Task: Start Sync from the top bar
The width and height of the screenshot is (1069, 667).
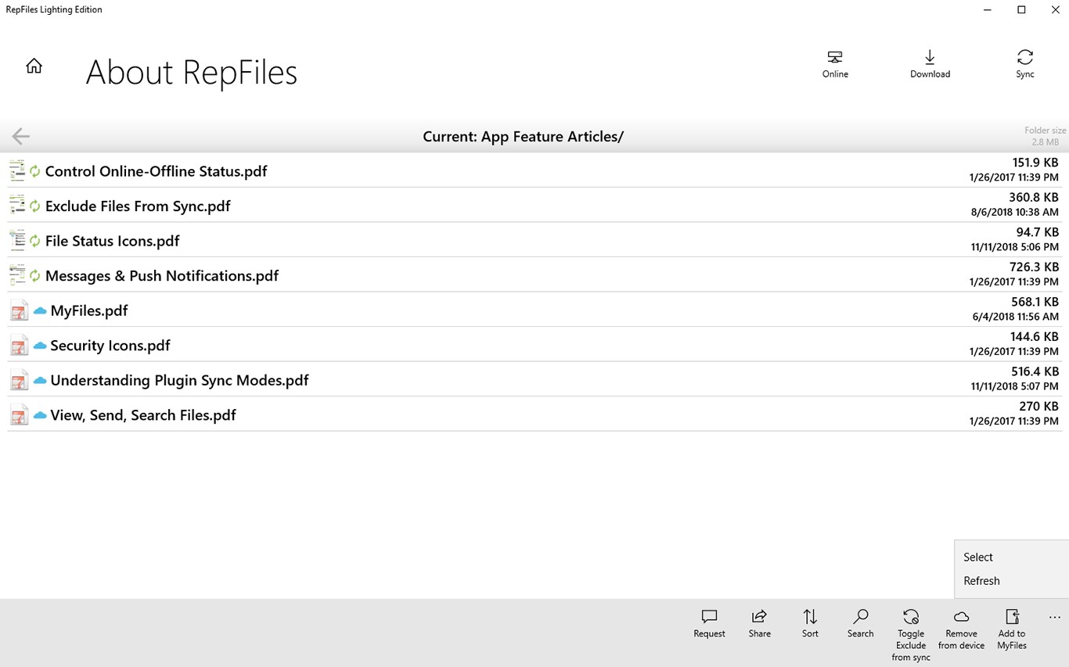Action: 1025,64
